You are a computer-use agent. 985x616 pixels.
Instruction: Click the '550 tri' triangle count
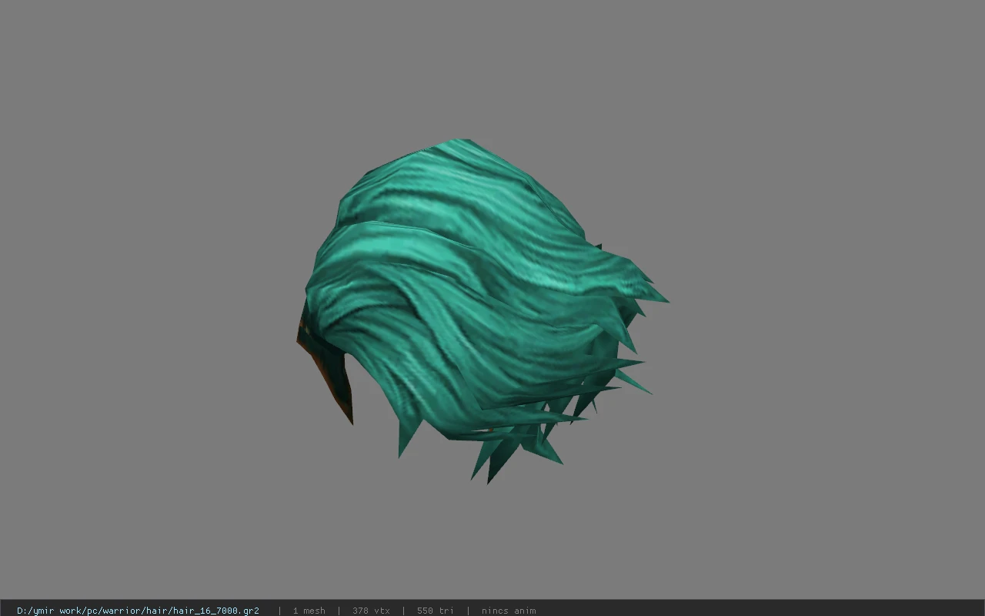point(436,611)
